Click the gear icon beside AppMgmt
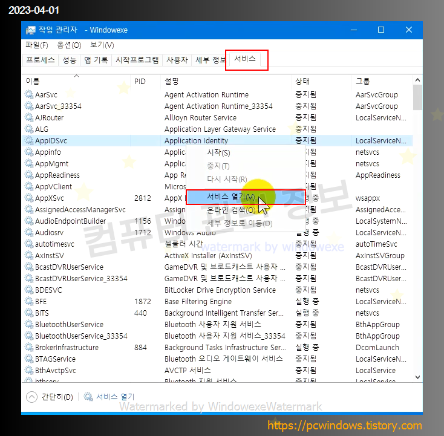The height and width of the screenshot is (436, 444). [x=29, y=163]
